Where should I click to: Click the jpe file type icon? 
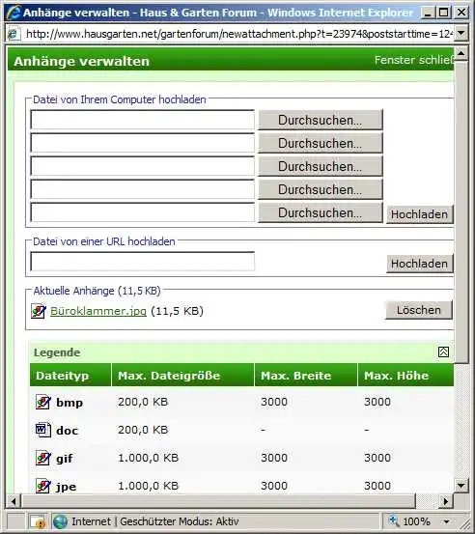[43, 486]
